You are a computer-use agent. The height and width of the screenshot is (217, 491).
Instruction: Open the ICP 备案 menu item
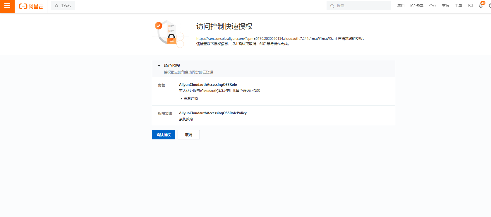click(417, 6)
